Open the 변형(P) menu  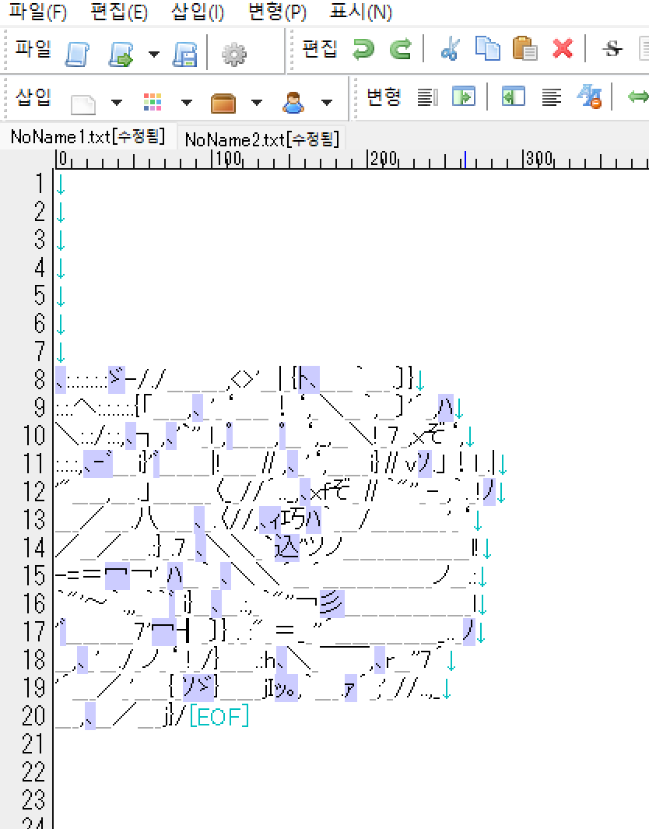pyautogui.click(x=277, y=12)
